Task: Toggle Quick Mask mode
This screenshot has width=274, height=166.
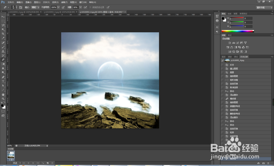Action: [x=3, y=111]
